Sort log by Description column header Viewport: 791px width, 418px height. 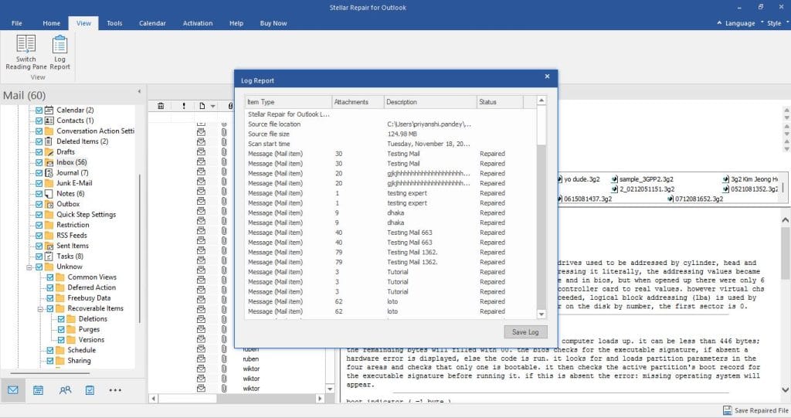[x=430, y=102]
